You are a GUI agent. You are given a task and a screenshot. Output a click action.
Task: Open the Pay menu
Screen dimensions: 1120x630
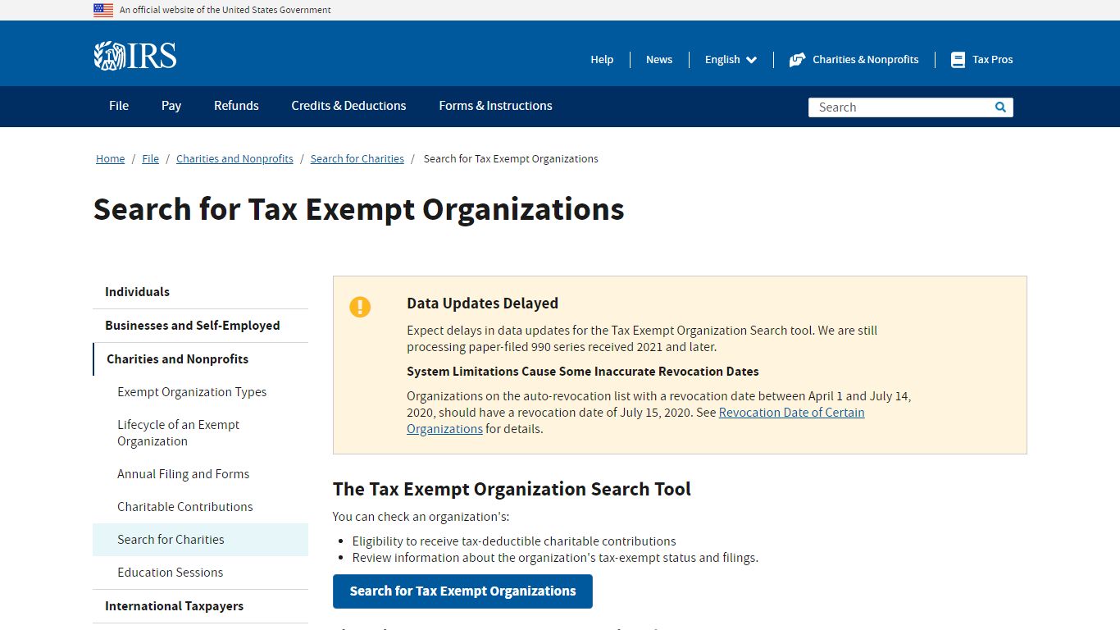[x=171, y=106]
